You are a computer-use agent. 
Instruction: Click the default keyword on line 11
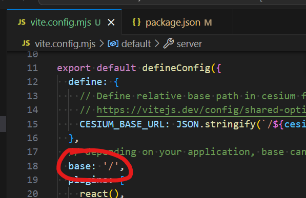(116, 68)
